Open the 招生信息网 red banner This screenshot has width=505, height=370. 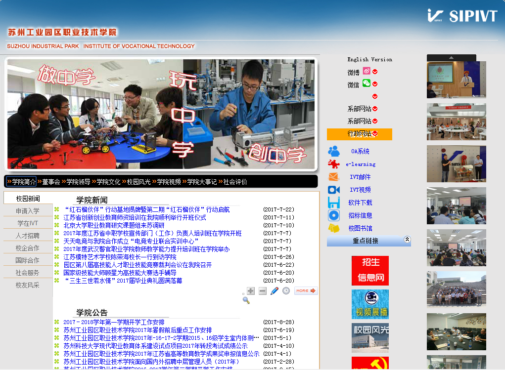(370, 270)
